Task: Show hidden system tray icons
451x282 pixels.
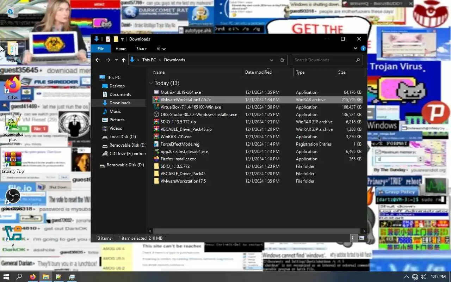Action: pos(406,277)
